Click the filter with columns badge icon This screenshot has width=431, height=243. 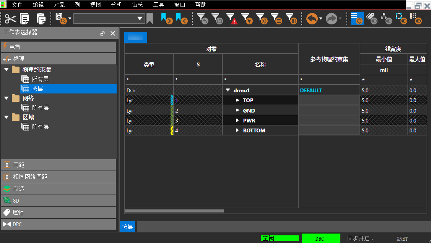[x=291, y=19]
